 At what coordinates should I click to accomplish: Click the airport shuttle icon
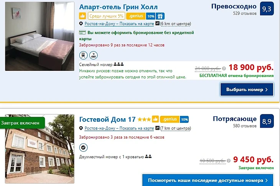[93, 55]
